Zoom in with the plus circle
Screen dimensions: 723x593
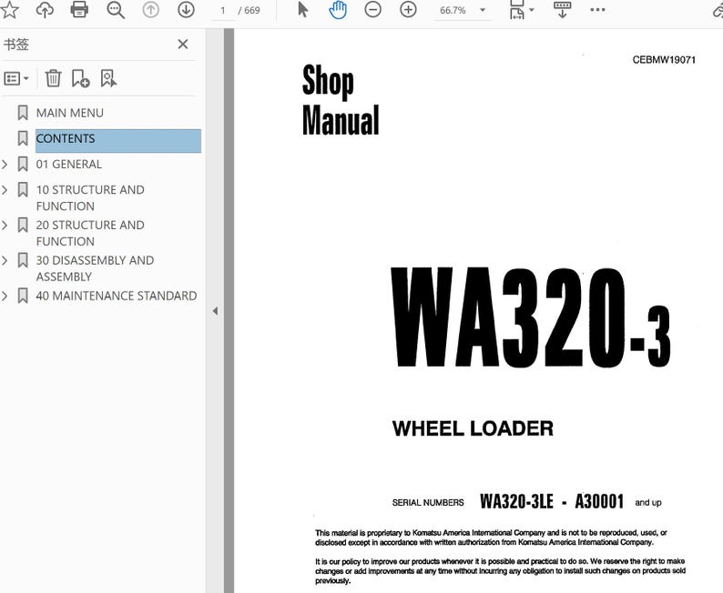(408, 10)
